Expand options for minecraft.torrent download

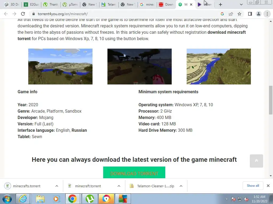tap(119, 186)
